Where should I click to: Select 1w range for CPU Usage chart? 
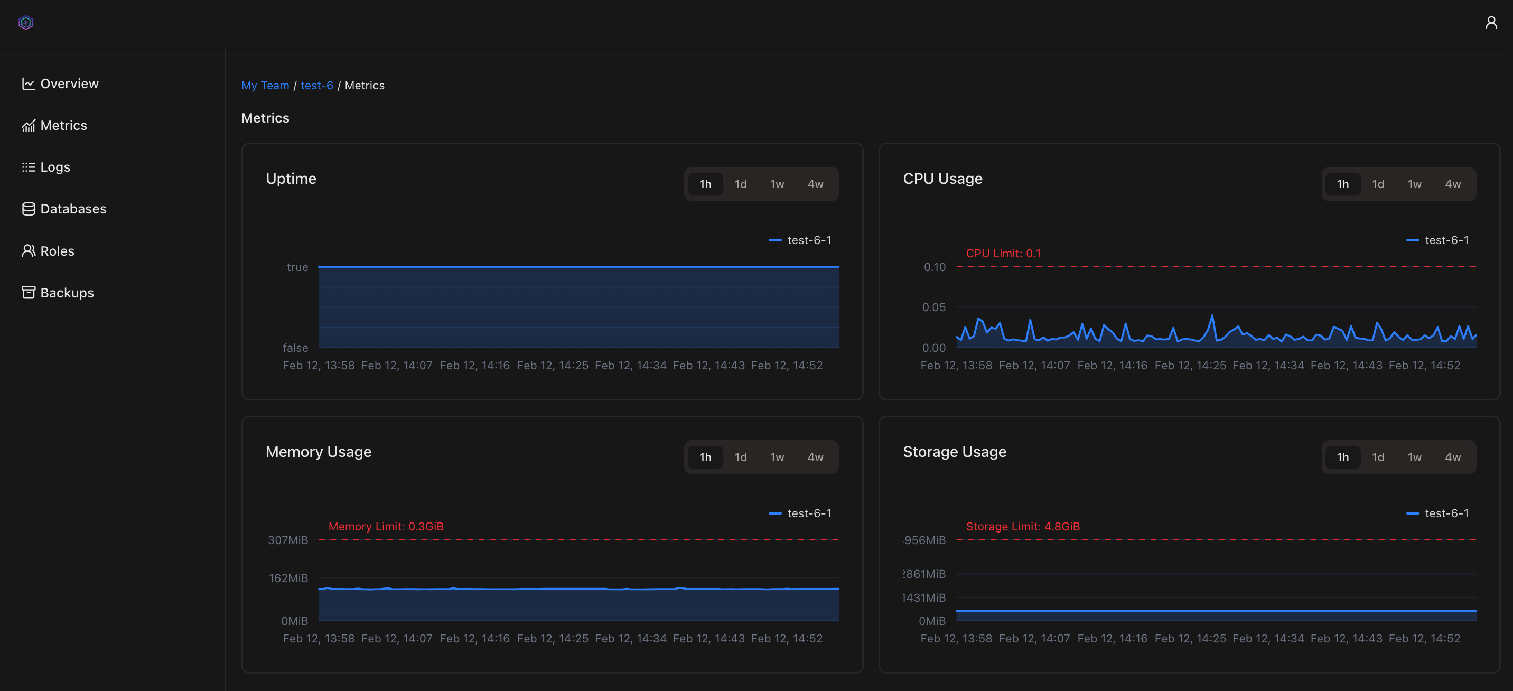click(1414, 184)
